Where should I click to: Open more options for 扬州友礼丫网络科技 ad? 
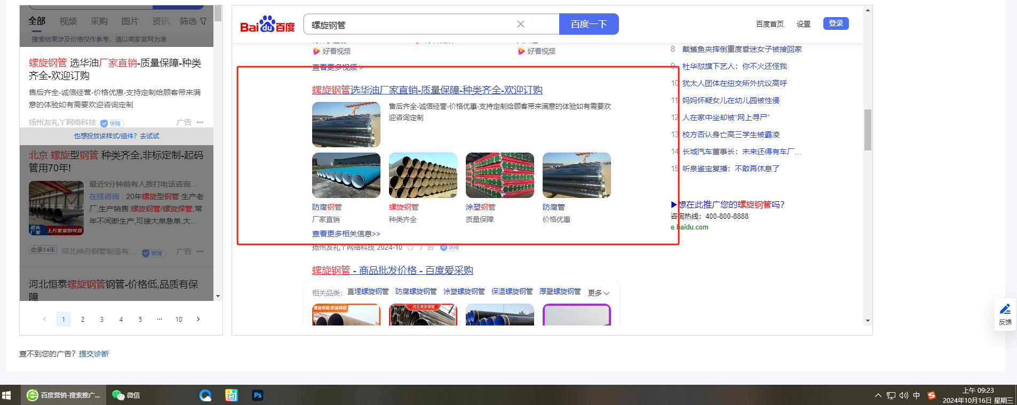pos(200,122)
